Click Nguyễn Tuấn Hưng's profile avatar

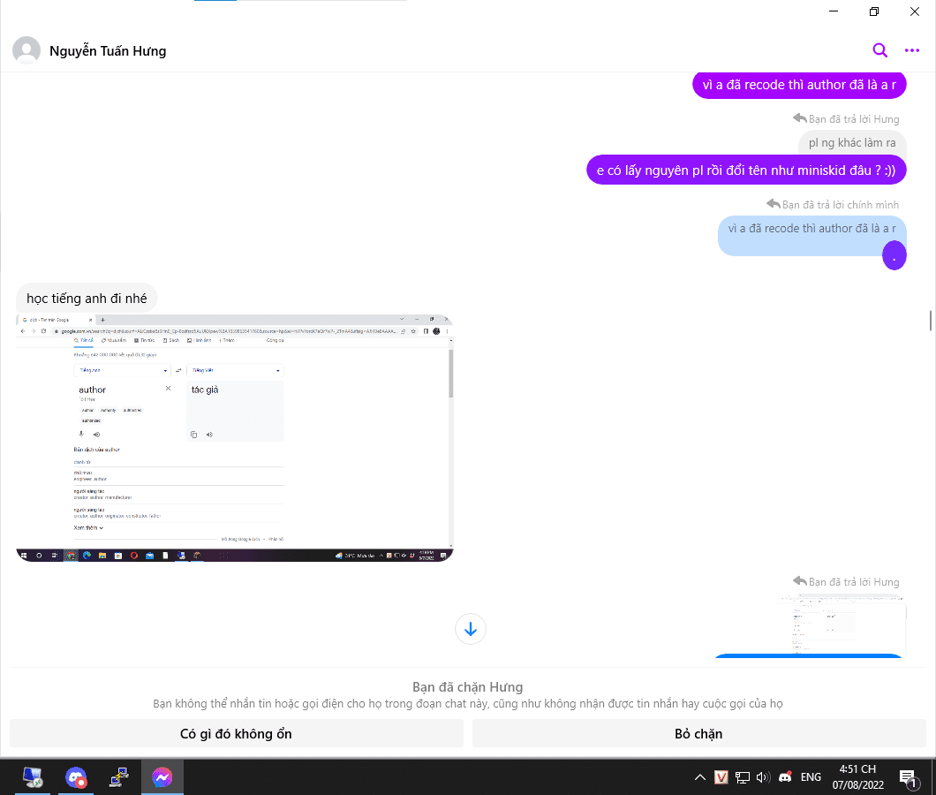coord(26,50)
